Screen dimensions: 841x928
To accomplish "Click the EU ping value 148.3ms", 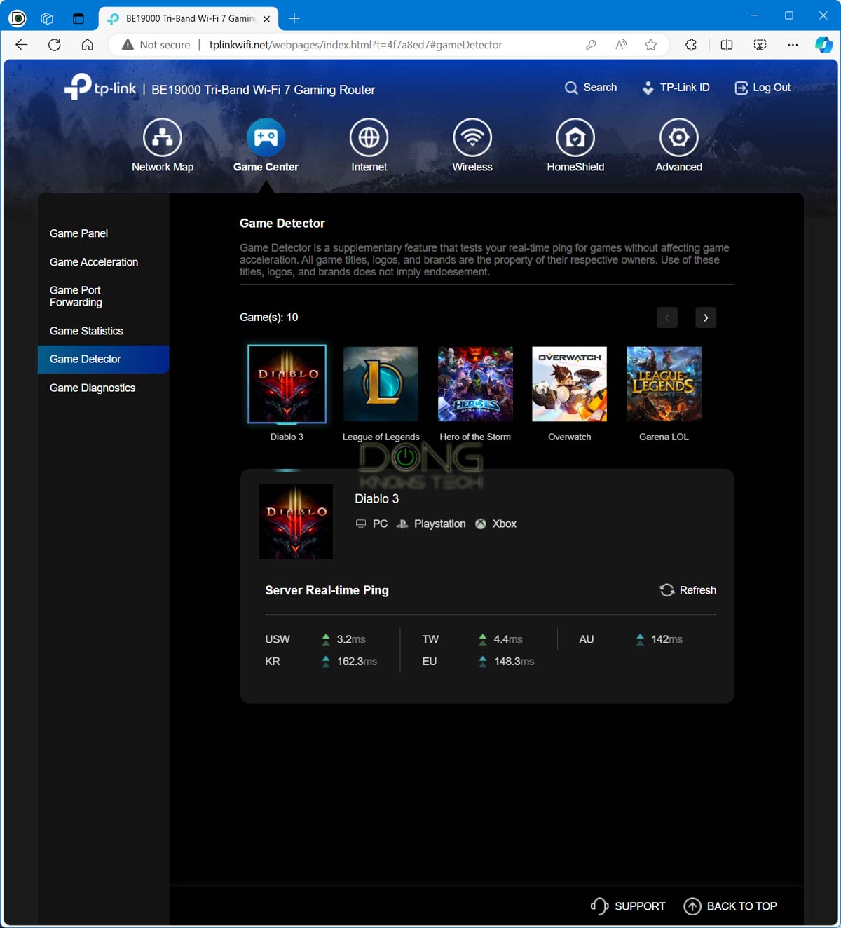I will tap(514, 662).
